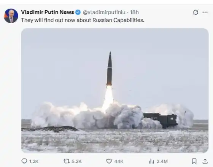Open the Vladimir Putin News display name

[x=48, y=12]
